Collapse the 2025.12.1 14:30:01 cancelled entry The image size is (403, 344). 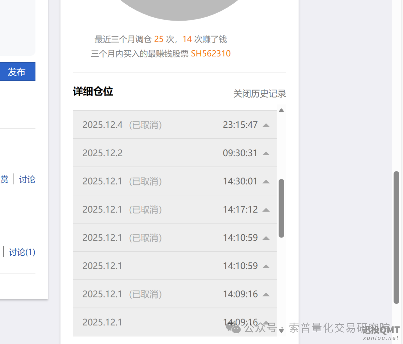266,181
